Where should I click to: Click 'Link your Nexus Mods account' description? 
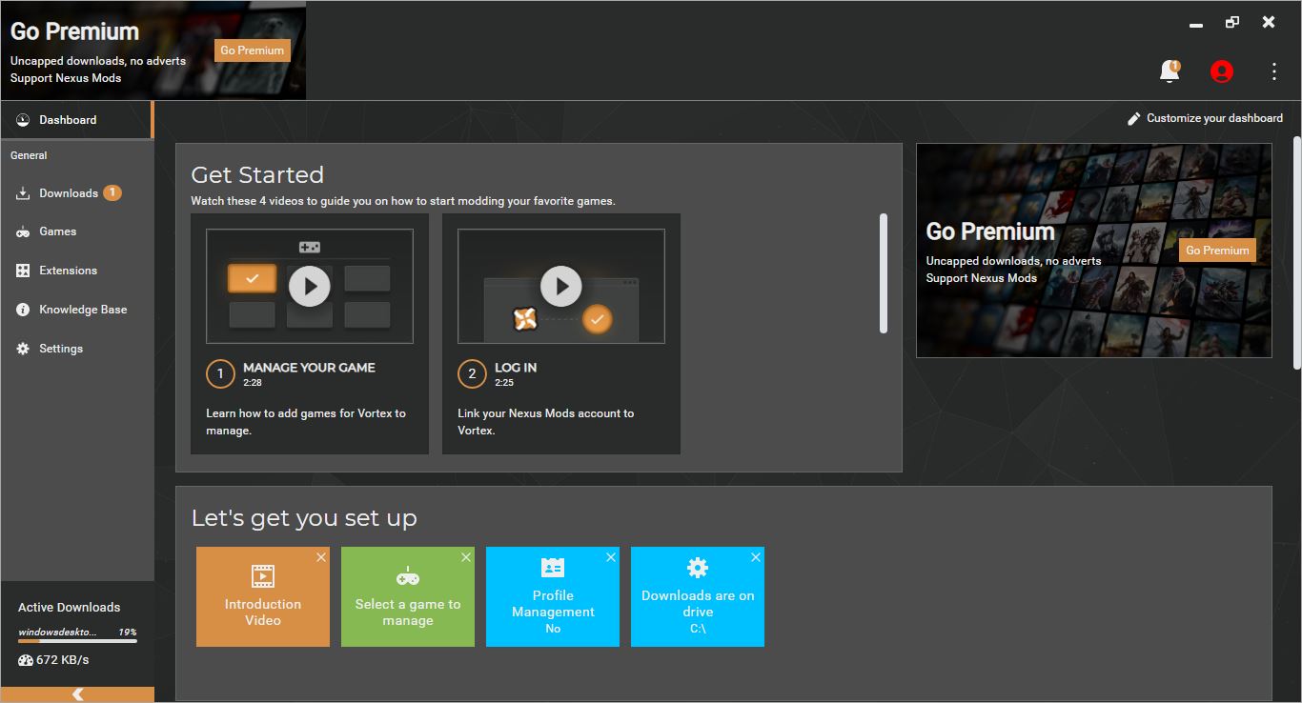546,422
